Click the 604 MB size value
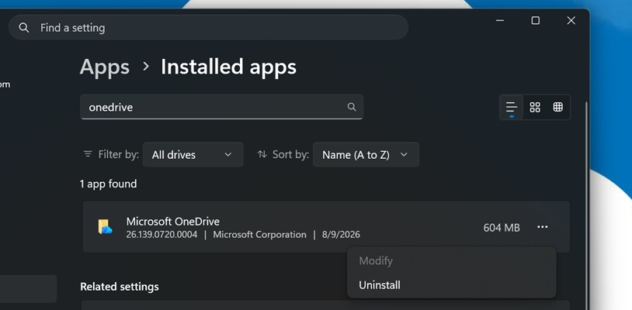 coord(502,228)
